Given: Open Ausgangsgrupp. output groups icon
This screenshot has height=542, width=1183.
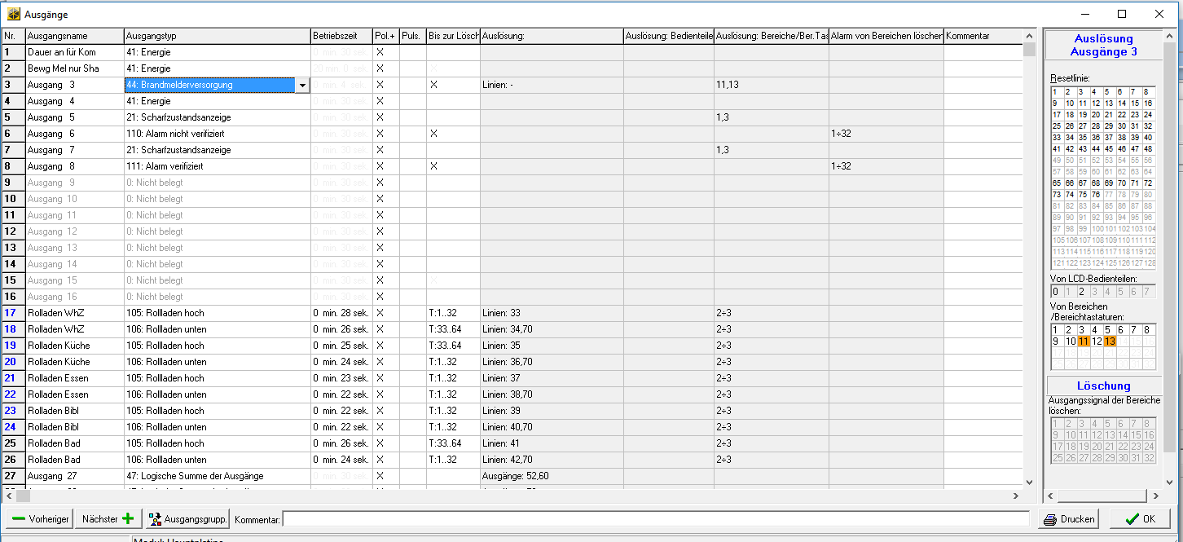Looking at the screenshot, I should click(x=155, y=519).
